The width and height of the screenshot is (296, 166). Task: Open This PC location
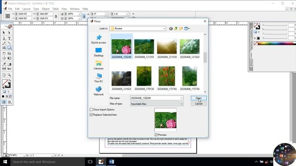coord(99,78)
